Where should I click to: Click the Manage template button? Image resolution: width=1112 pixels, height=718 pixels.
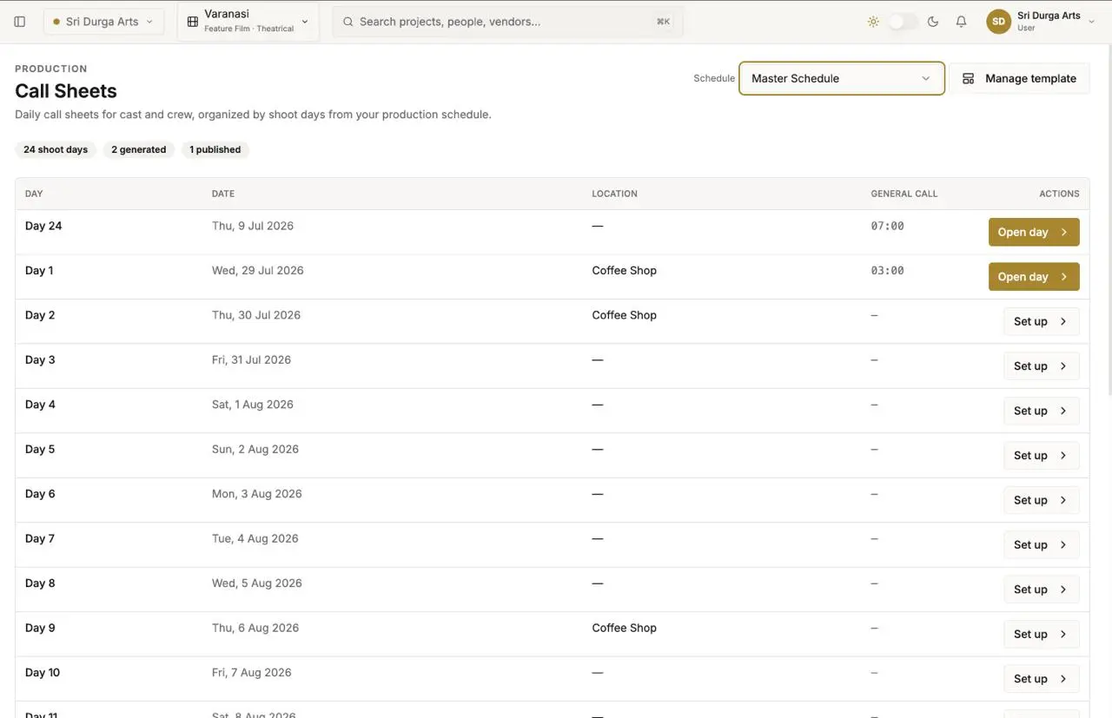1019,78
